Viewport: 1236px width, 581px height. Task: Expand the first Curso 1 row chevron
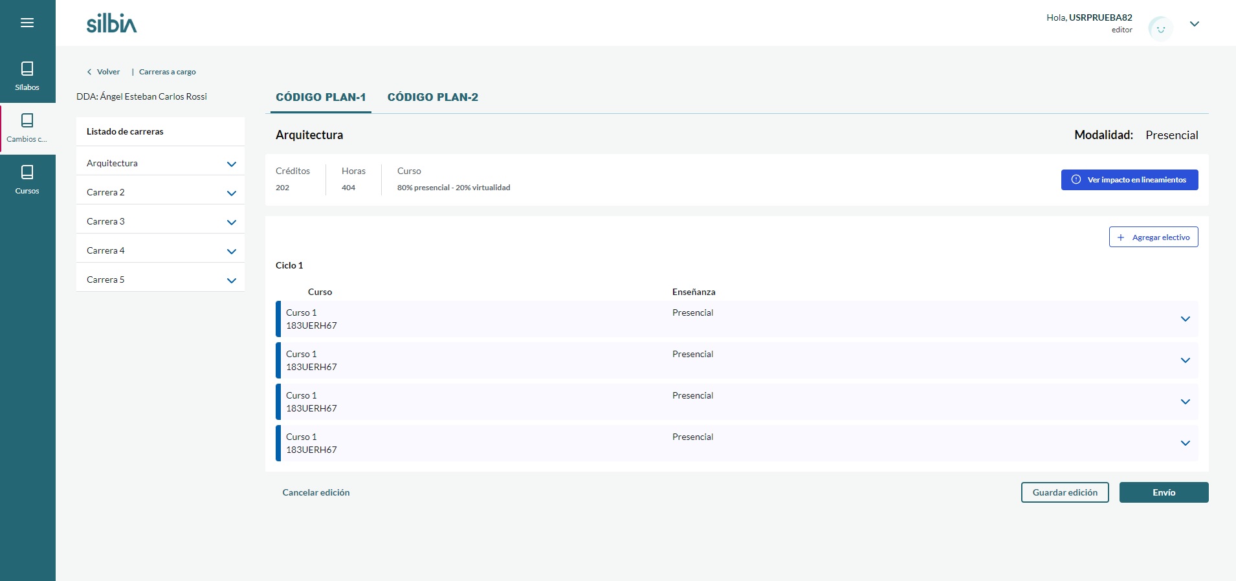pos(1185,319)
